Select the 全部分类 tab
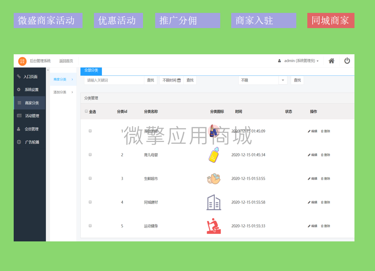This screenshot has width=375, height=271. pyautogui.click(x=91, y=71)
